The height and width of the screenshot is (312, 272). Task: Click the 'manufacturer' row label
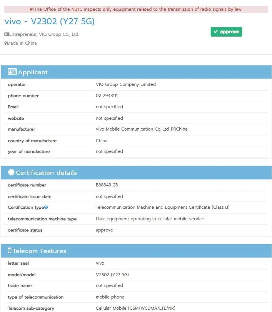click(22, 129)
